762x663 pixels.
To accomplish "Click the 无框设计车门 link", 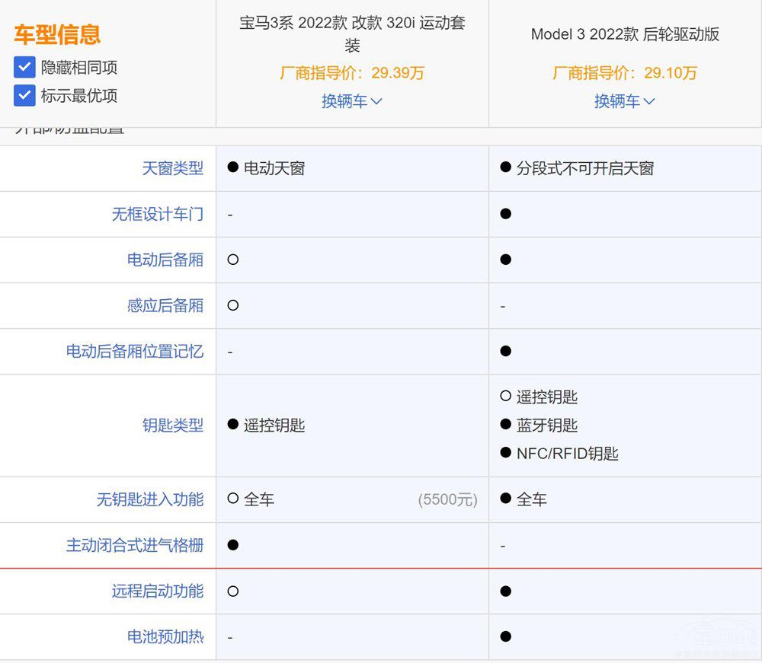I will [x=157, y=214].
